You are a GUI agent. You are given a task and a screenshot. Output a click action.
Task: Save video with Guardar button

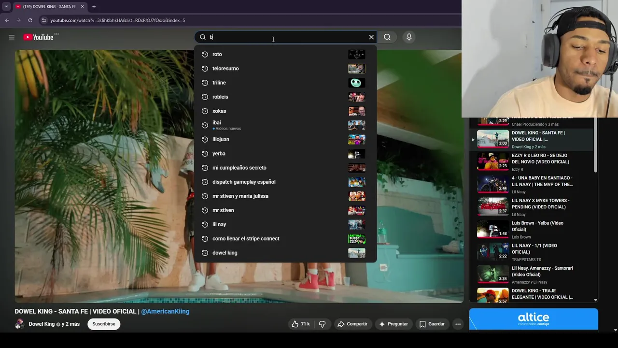point(432,324)
